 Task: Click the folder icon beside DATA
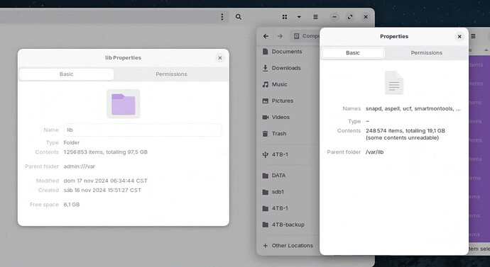[x=266, y=176]
